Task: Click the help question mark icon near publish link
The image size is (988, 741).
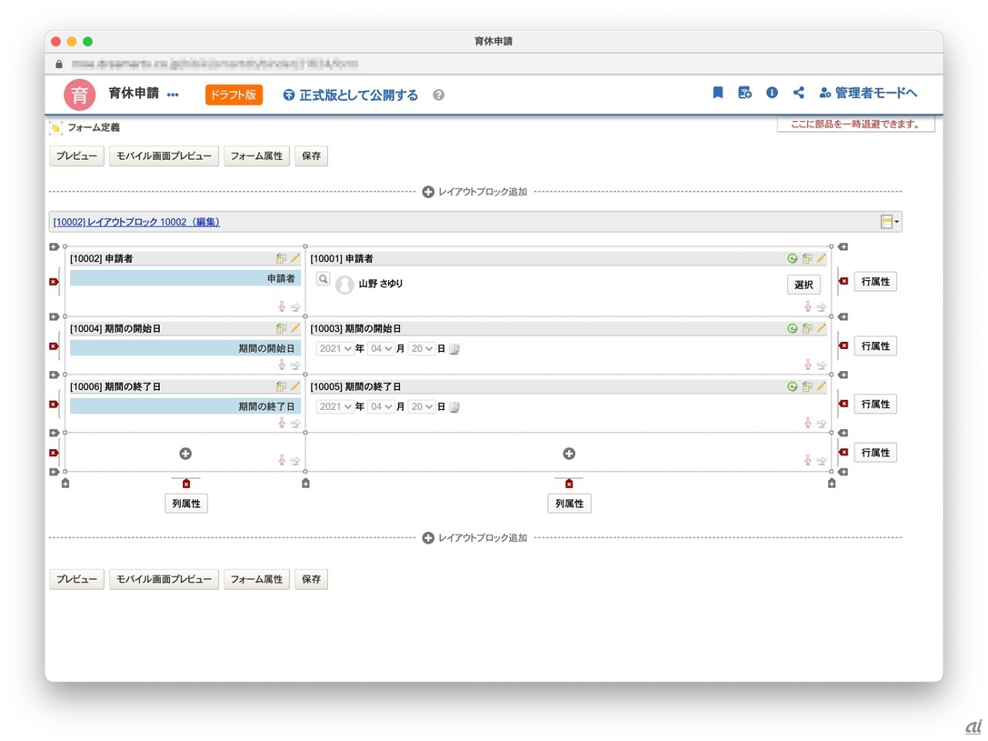Action: point(438,95)
